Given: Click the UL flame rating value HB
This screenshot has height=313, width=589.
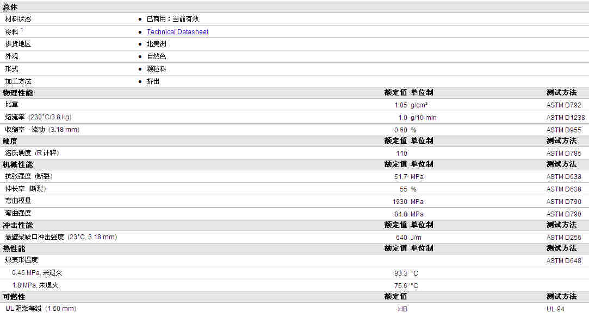Looking at the screenshot, I should (402, 309).
